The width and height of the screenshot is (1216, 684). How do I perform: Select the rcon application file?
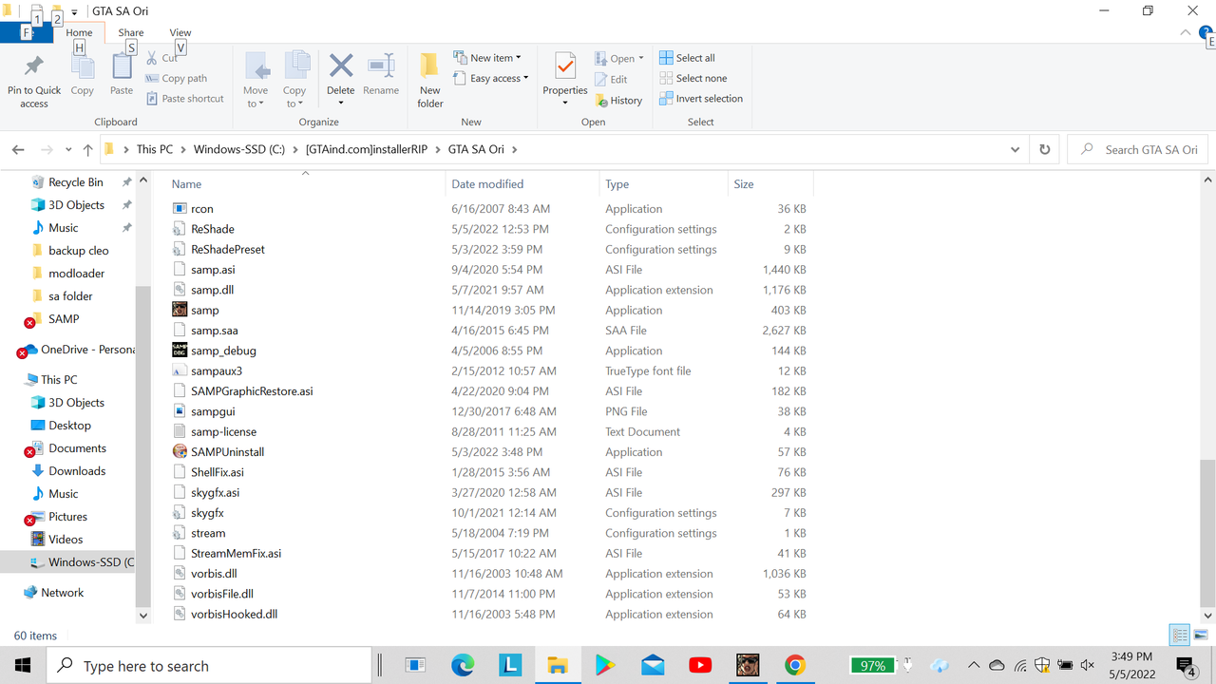click(x=202, y=209)
